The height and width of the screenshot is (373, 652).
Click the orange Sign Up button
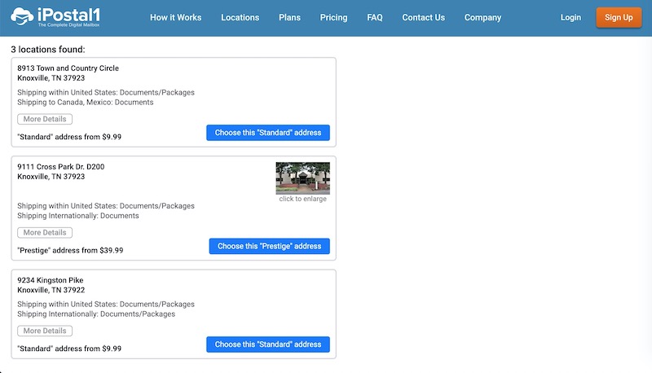(619, 17)
